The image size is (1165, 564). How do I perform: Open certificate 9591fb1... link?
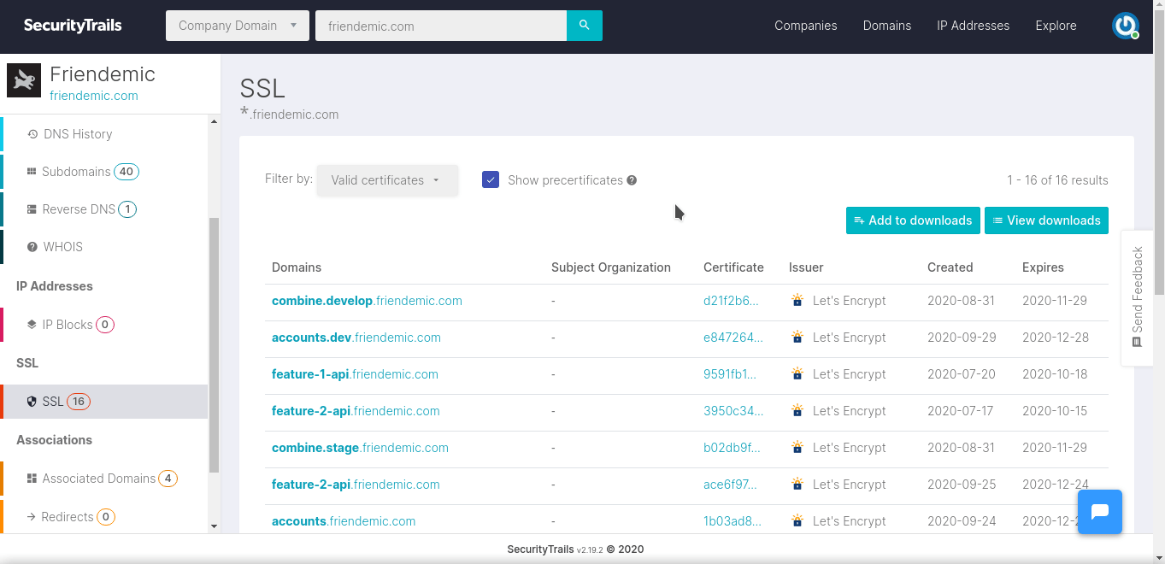point(730,374)
